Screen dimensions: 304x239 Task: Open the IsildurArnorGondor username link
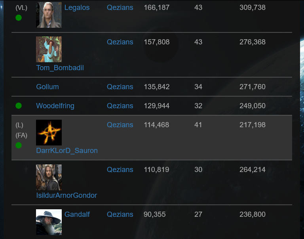tap(66, 195)
